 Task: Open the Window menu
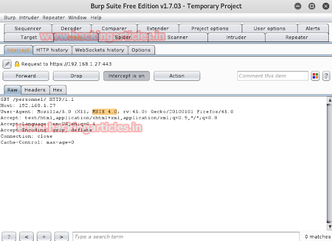click(x=77, y=18)
